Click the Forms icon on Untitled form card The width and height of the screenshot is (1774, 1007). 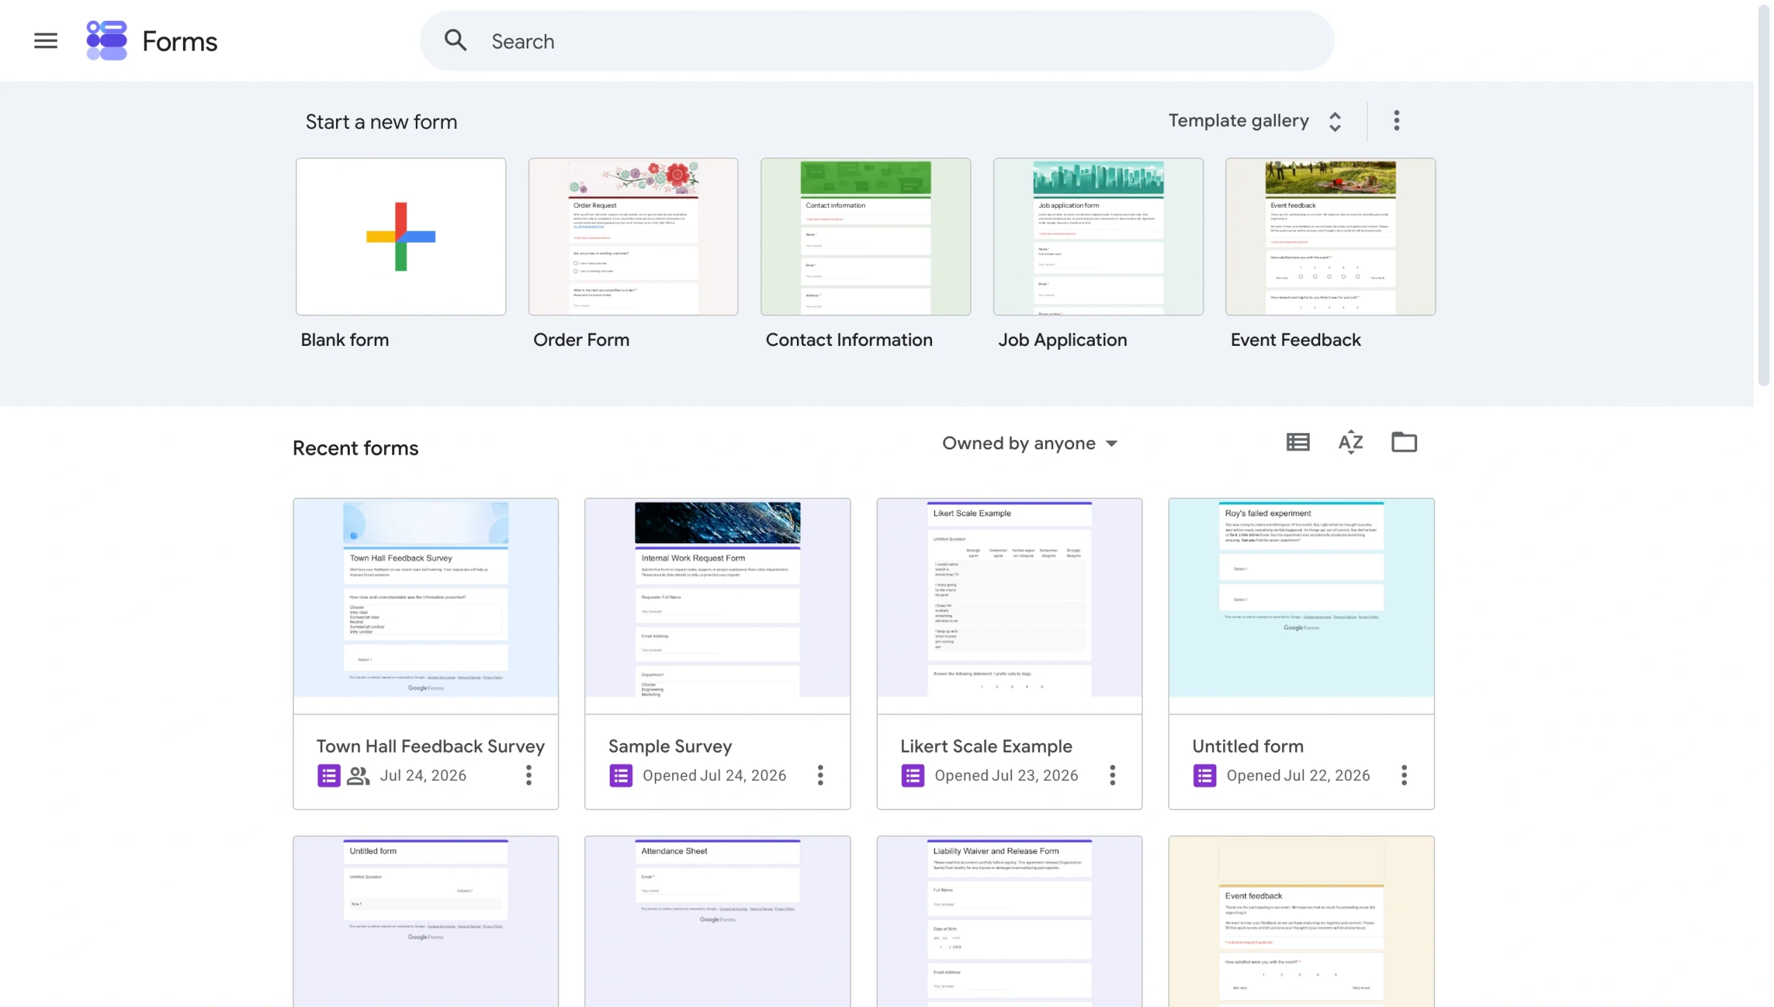click(1204, 776)
